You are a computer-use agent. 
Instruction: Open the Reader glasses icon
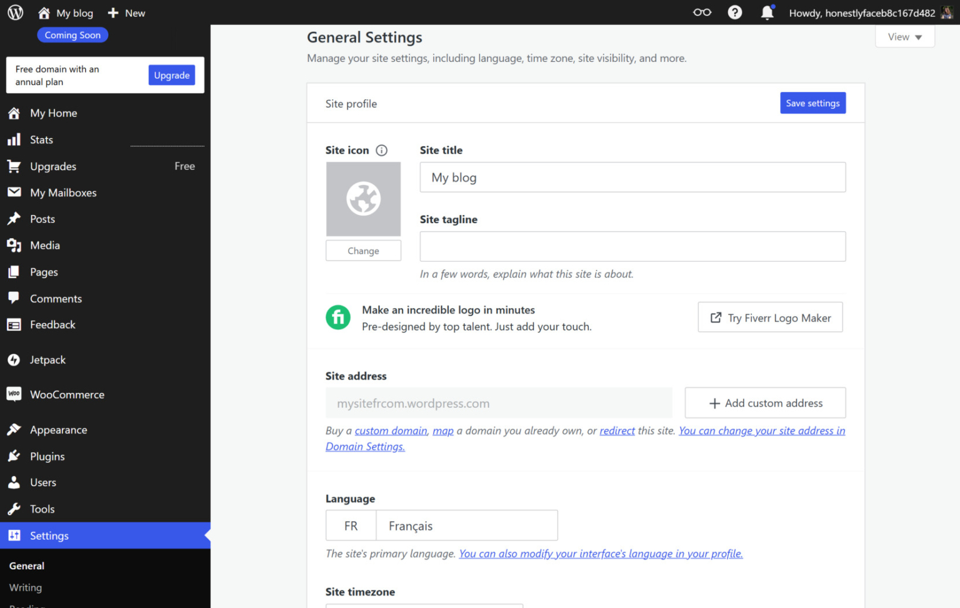tap(701, 12)
